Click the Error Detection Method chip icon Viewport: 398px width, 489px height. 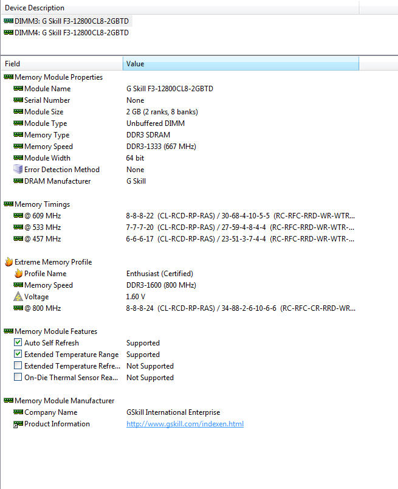point(18,169)
